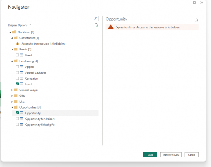Open the Display Options dropdown
Image resolution: width=211 pixels, height=167 pixels.
coord(19,25)
